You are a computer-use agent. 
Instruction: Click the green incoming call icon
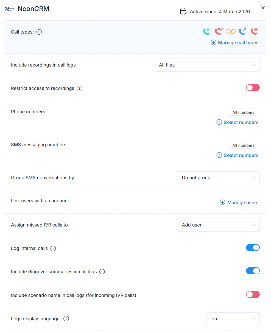207,31
